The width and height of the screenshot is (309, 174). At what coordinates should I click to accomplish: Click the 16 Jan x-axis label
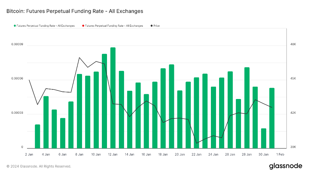[146, 154]
